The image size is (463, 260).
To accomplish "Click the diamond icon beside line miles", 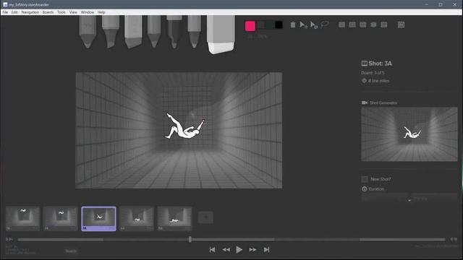I will tap(364, 80).
